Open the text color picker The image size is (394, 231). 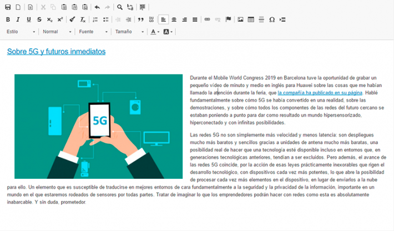(155, 32)
